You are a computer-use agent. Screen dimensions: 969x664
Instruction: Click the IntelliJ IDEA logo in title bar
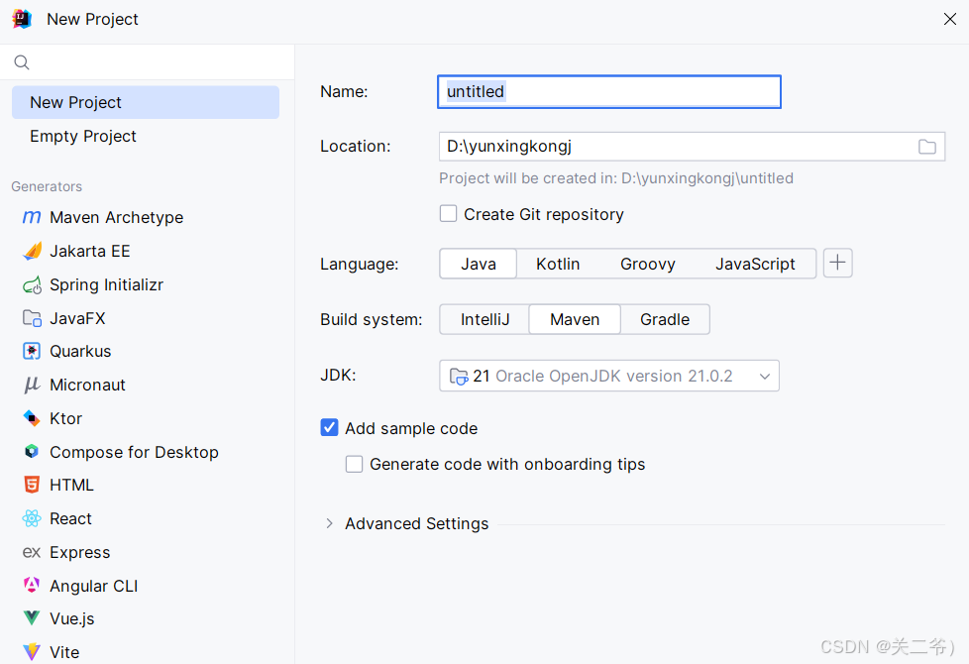[22, 19]
